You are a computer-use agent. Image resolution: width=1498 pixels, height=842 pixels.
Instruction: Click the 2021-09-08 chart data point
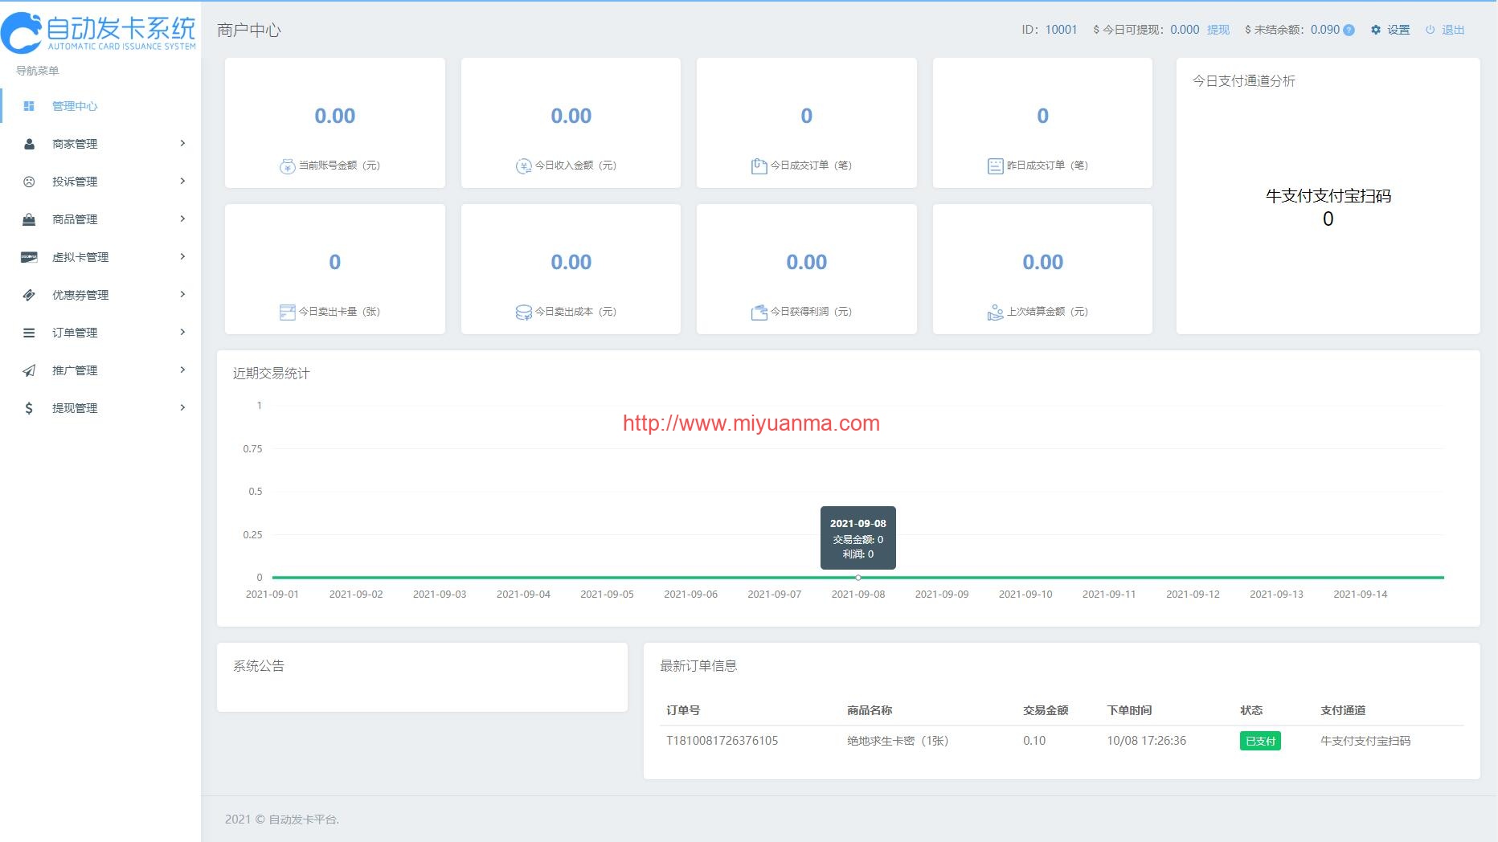point(858,577)
